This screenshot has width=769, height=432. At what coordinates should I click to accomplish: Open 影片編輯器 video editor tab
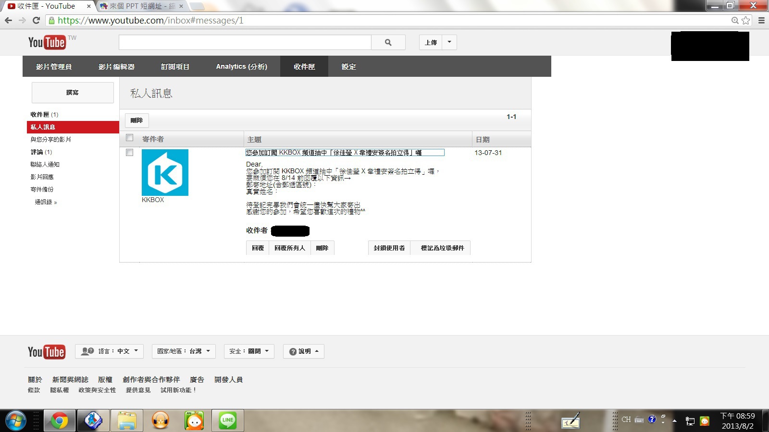point(116,67)
